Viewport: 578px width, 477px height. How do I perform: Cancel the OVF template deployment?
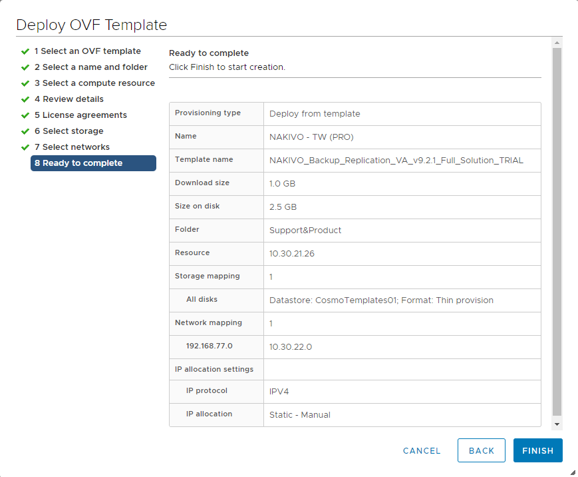point(421,450)
